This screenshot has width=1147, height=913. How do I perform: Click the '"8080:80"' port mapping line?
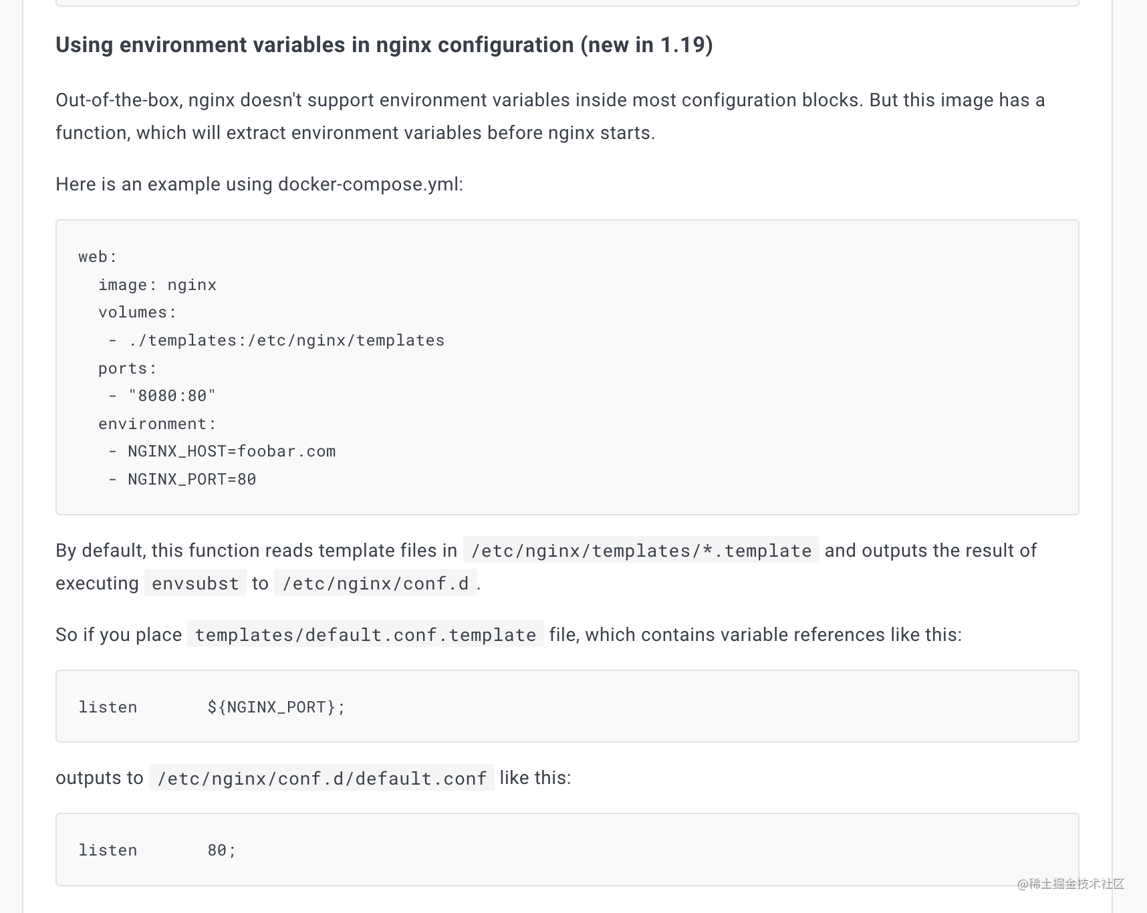[x=162, y=396]
